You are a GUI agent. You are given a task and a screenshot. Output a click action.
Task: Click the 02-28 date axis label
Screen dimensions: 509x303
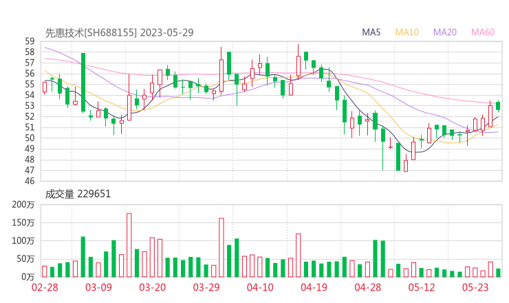(x=45, y=287)
